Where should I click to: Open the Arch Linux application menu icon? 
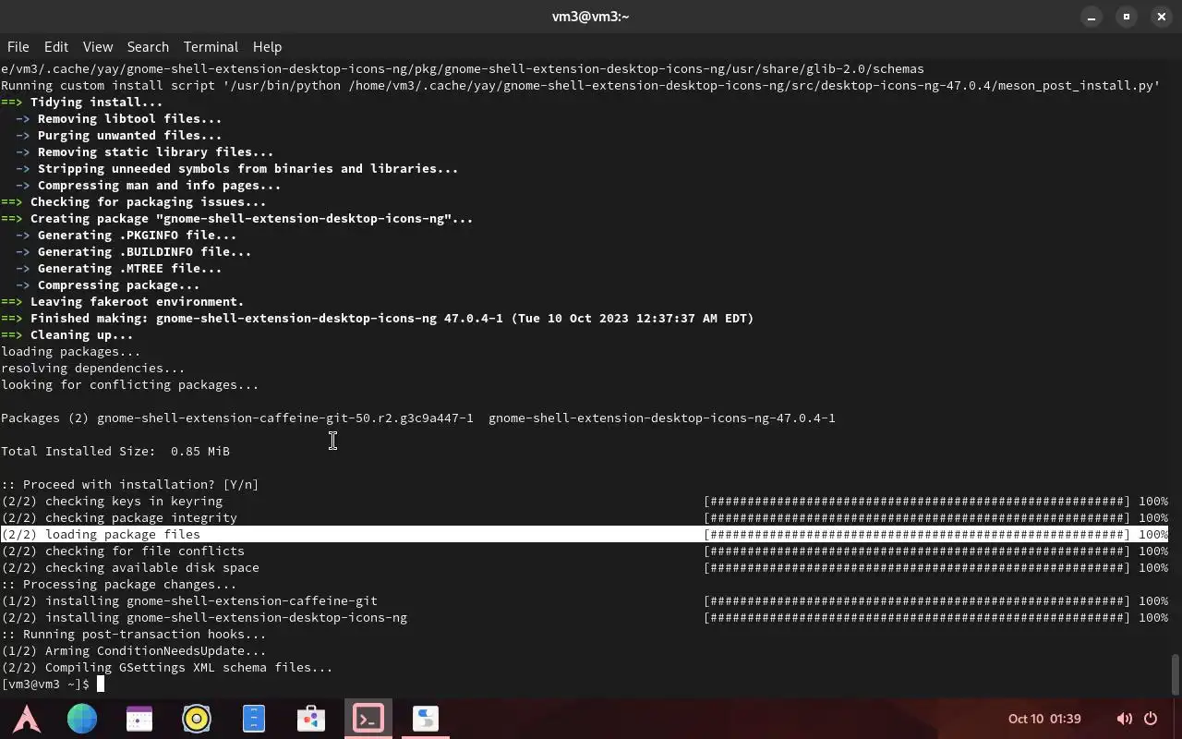coord(26,719)
